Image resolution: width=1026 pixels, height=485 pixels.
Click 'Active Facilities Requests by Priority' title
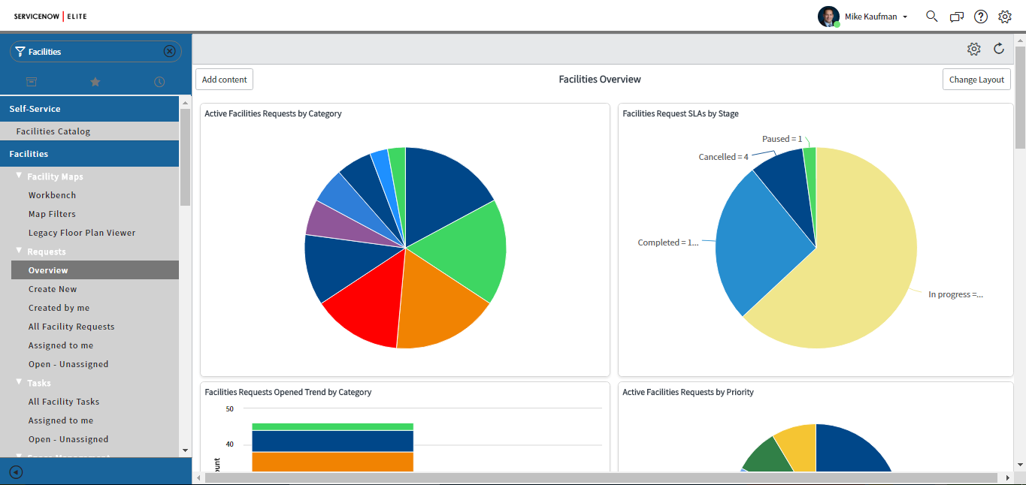click(x=688, y=392)
